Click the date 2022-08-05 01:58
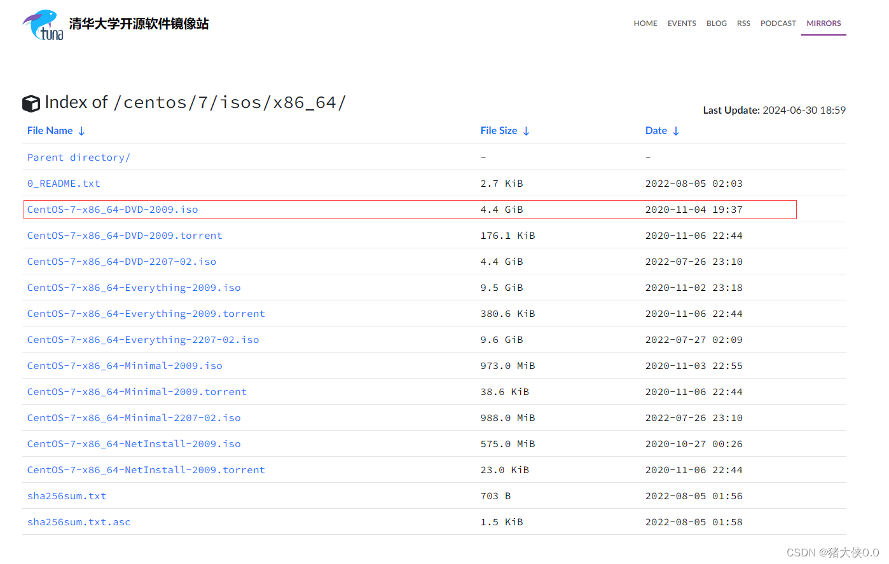 pyautogui.click(x=694, y=522)
